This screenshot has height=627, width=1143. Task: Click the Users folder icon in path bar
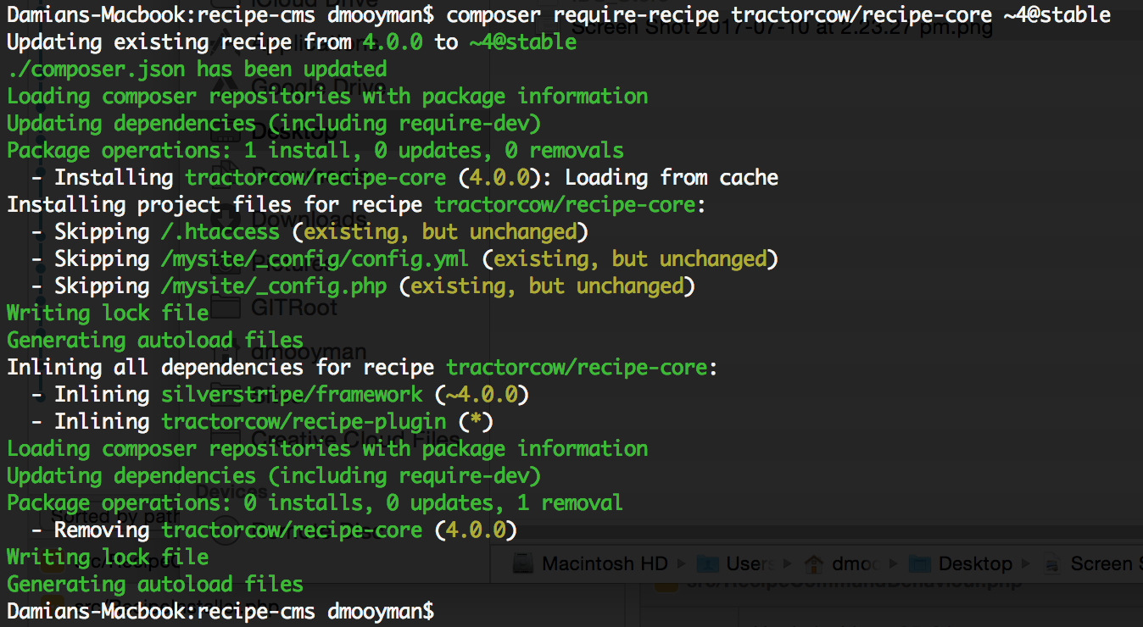click(x=706, y=563)
